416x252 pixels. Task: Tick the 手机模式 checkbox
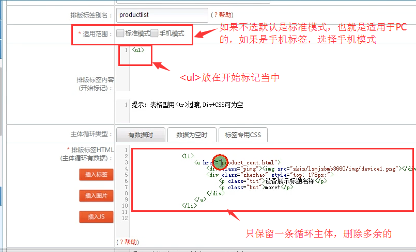[155, 33]
